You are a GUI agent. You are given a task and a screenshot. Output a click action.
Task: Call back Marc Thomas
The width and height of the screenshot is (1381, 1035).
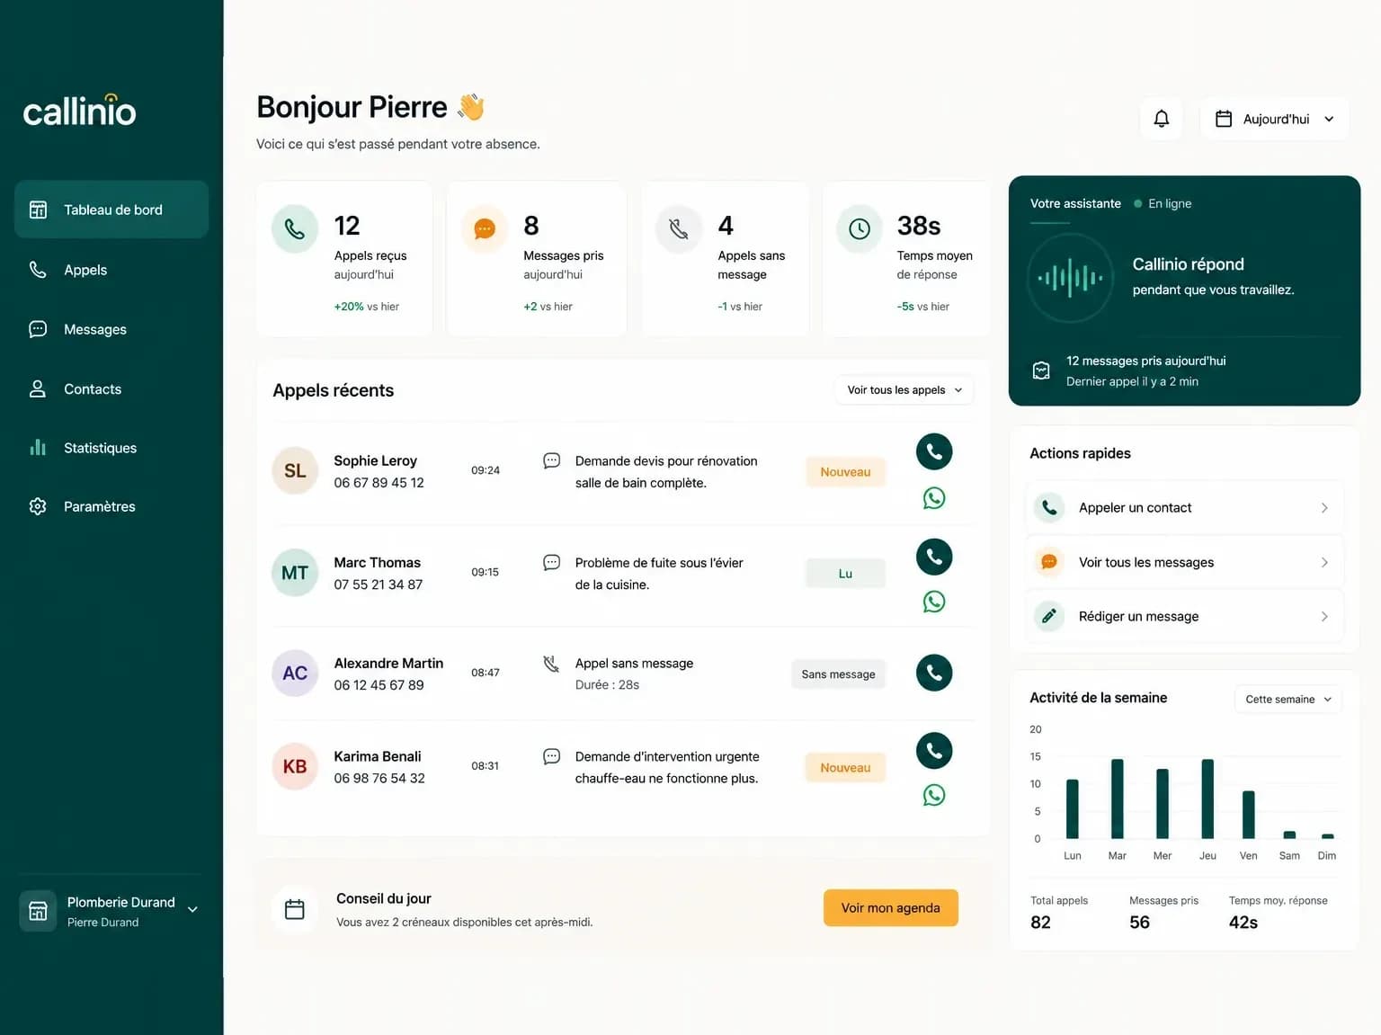(x=934, y=557)
